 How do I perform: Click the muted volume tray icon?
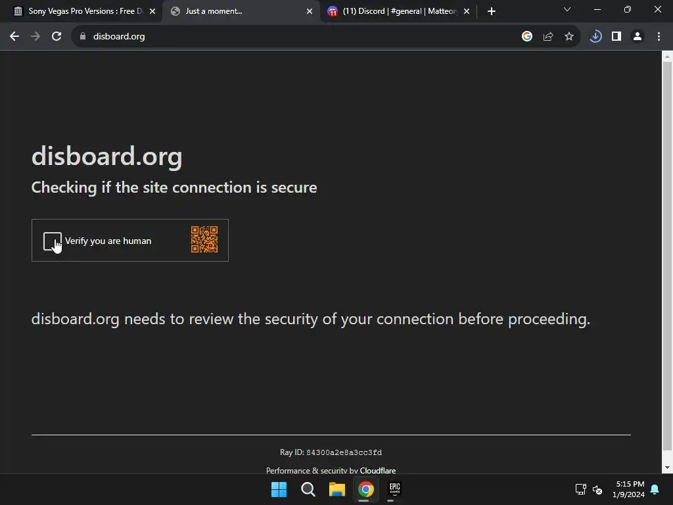click(597, 489)
